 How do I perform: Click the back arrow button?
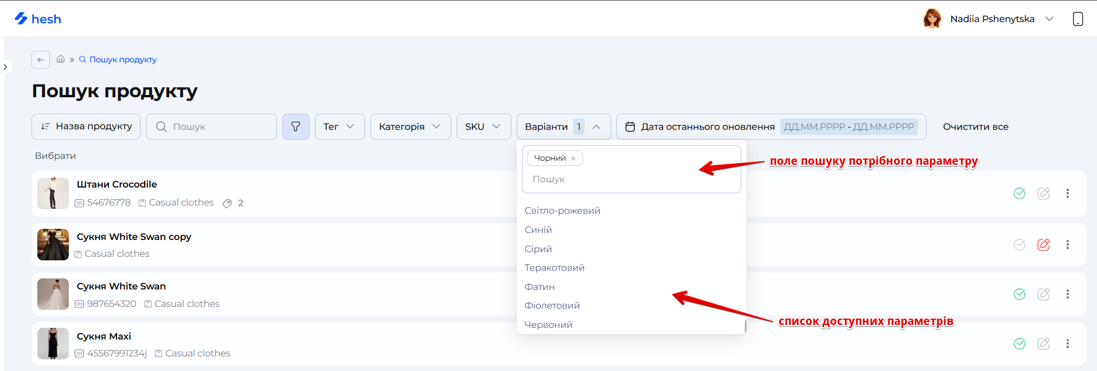click(x=41, y=59)
